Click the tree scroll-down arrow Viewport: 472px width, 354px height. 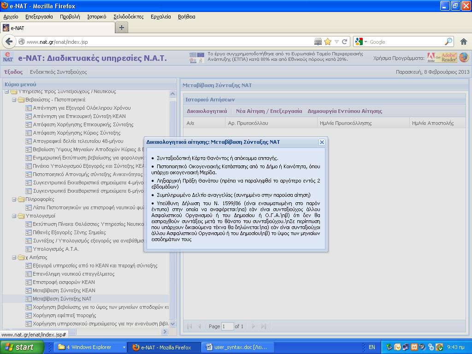[172, 324]
